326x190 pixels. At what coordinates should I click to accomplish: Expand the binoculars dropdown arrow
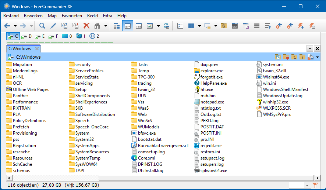[106, 26]
